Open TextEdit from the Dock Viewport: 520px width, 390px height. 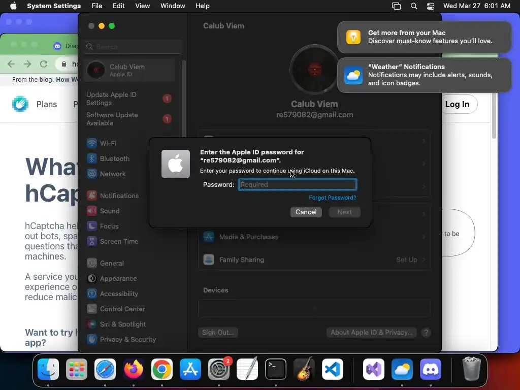(247, 369)
